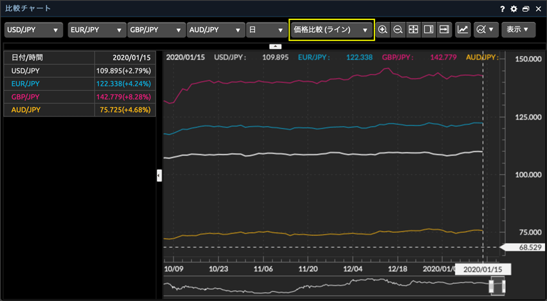Click the zoom in magnifier icon

click(x=383, y=30)
